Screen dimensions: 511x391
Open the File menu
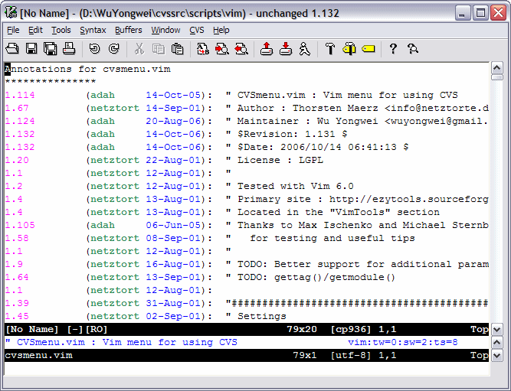13,30
